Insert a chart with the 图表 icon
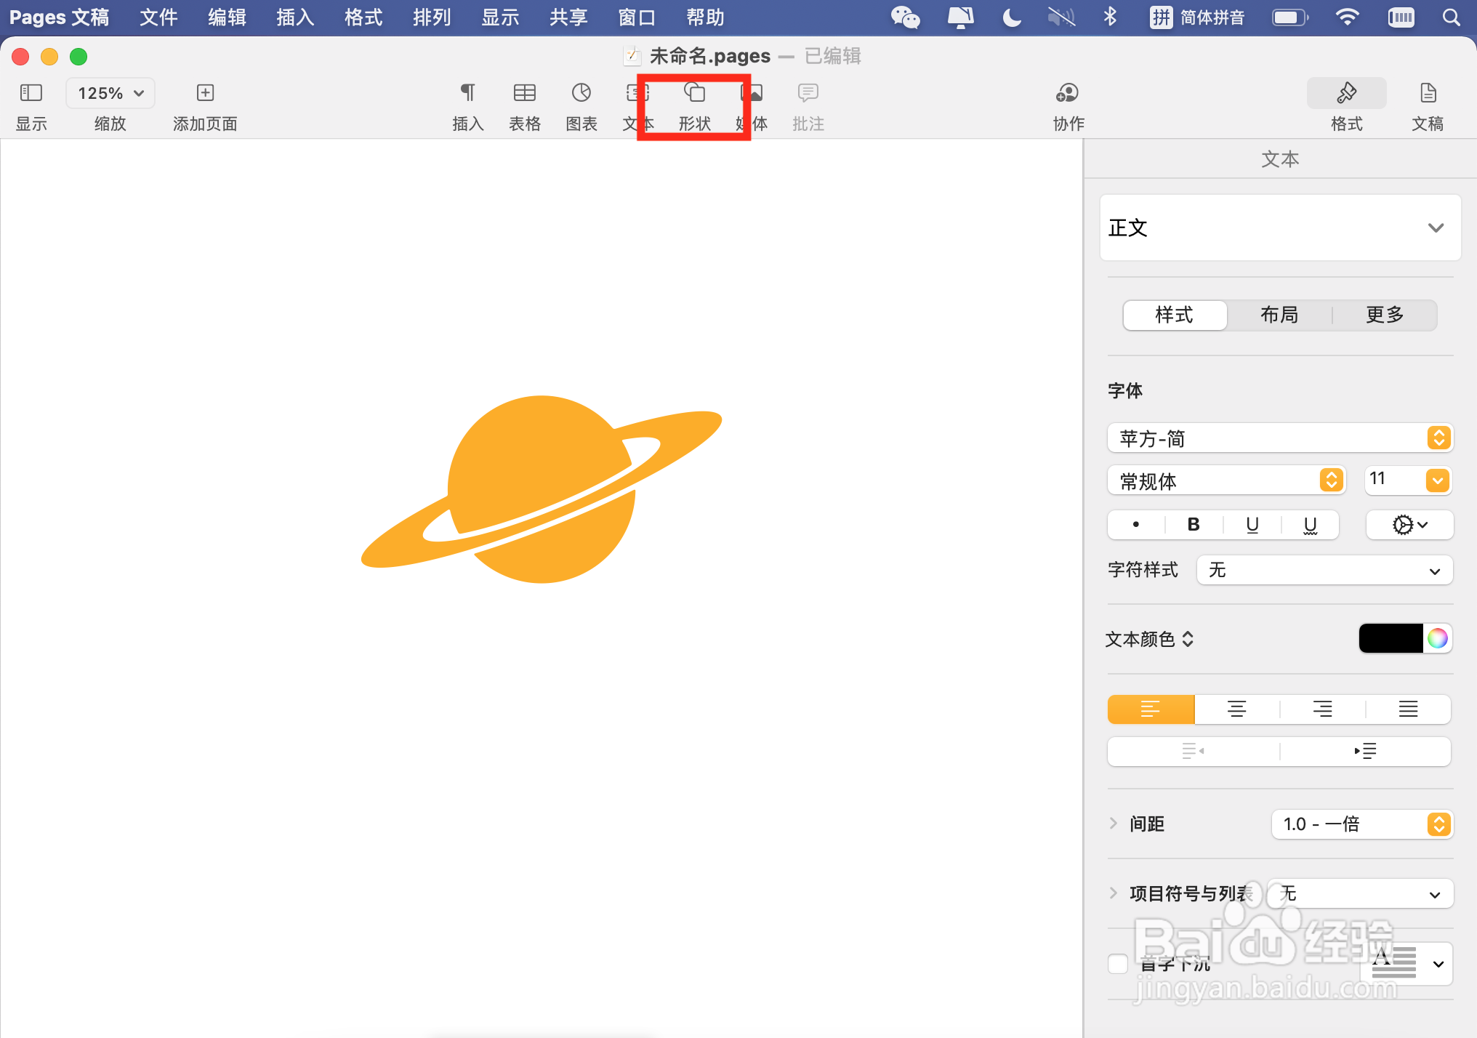Image resolution: width=1477 pixels, height=1038 pixels. [x=581, y=93]
